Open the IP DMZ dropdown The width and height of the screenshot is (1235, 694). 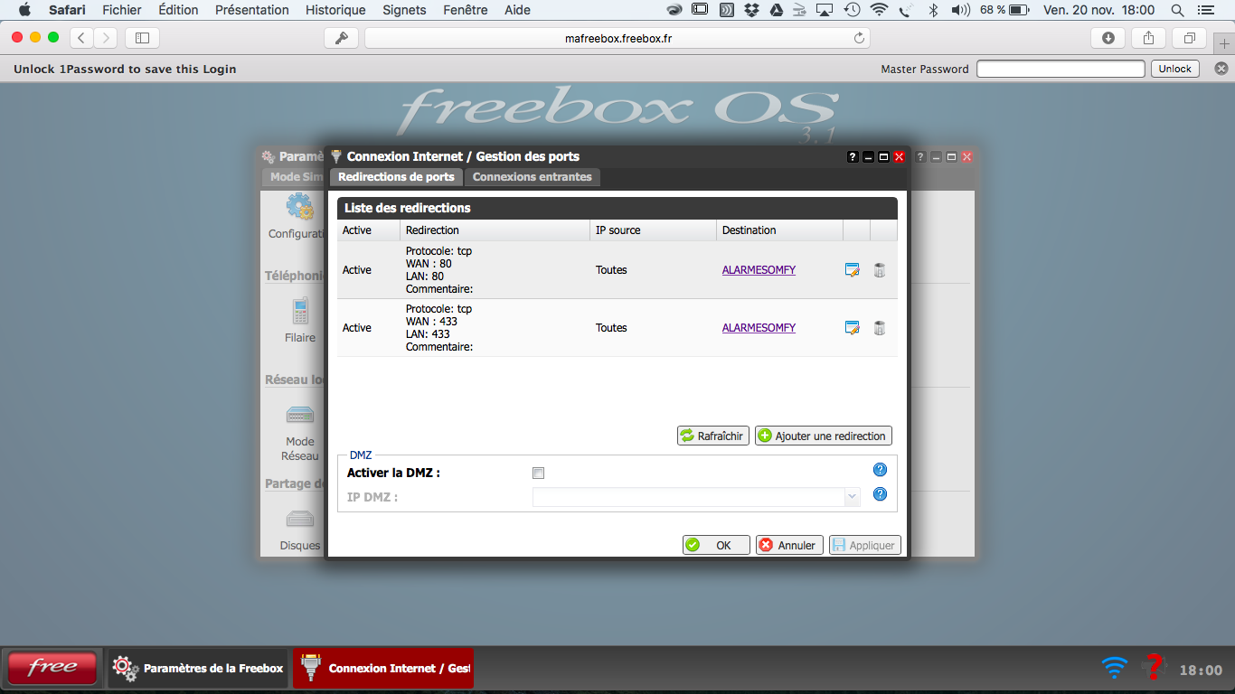(852, 497)
